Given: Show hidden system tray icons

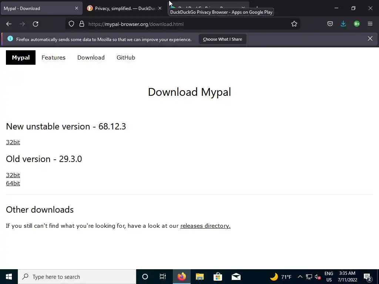Looking at the screenshot, I should click(x=300, y=277).
